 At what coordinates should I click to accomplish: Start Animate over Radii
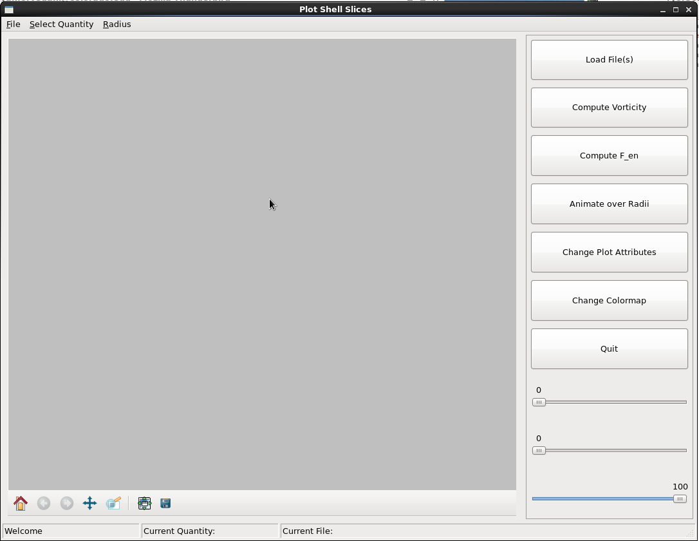point(609,204)
